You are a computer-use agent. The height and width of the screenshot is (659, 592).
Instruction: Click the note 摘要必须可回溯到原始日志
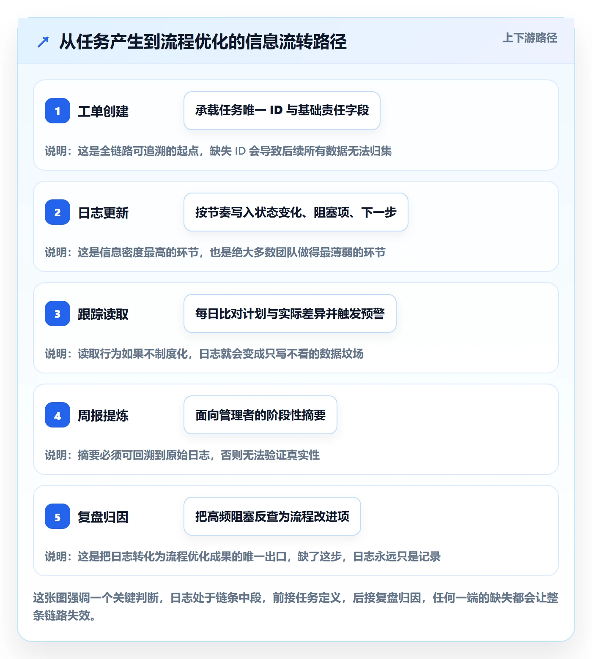coord(182,455)
